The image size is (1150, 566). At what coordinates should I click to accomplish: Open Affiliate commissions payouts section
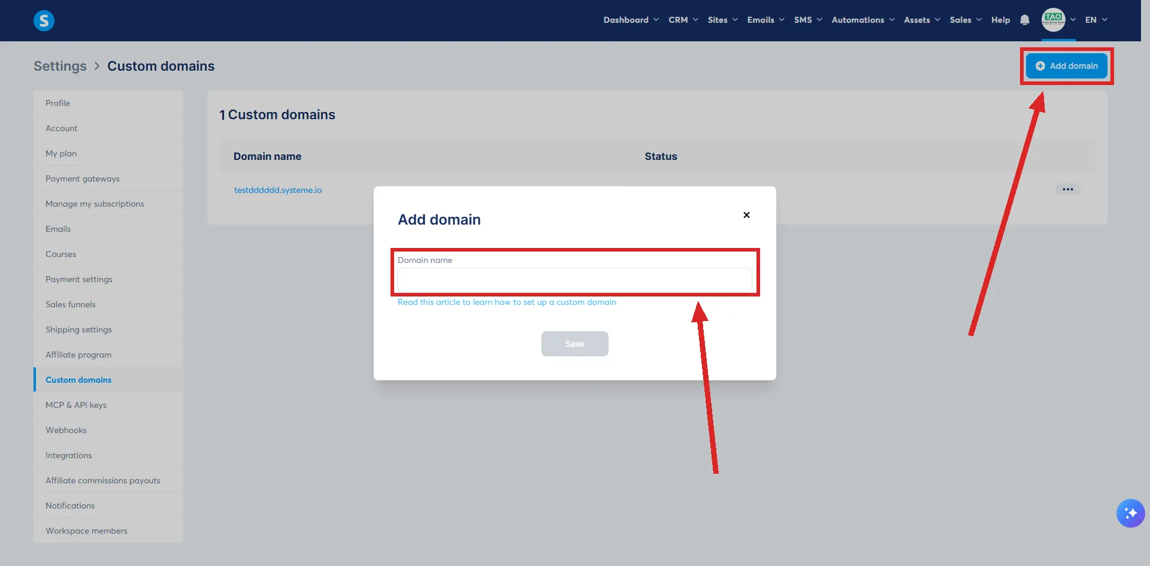108,480
